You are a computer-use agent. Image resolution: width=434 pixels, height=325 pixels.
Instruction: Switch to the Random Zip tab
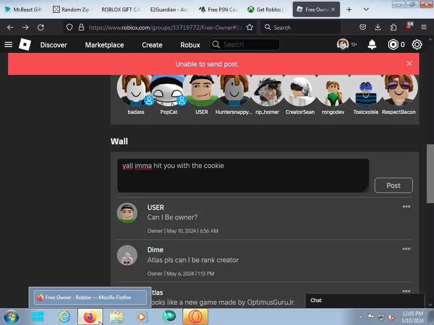[72, 9]
